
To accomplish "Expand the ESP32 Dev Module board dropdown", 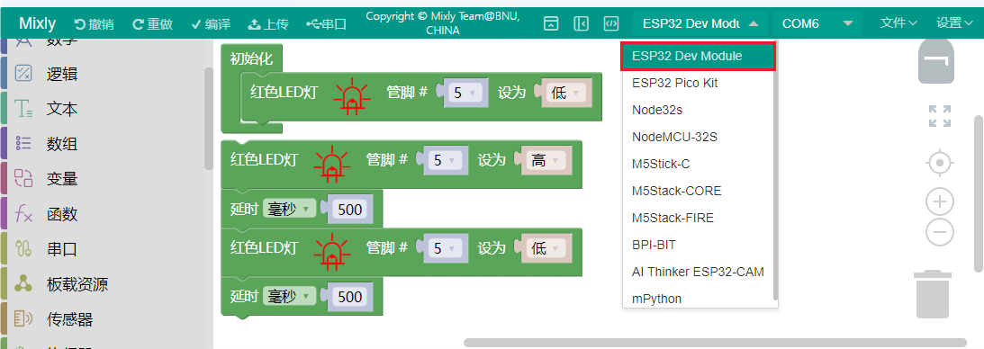I will point(700,23).
